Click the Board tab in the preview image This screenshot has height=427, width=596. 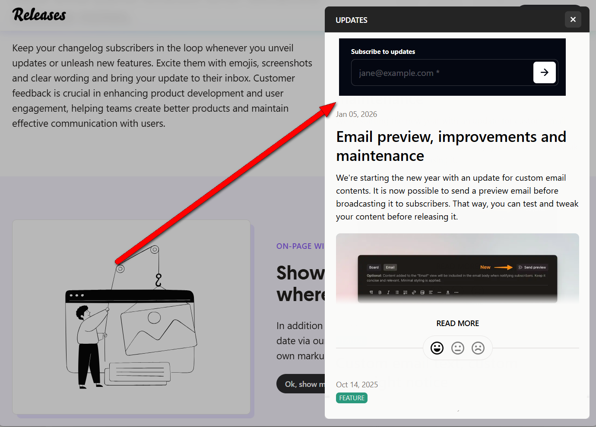pos(374,267)
